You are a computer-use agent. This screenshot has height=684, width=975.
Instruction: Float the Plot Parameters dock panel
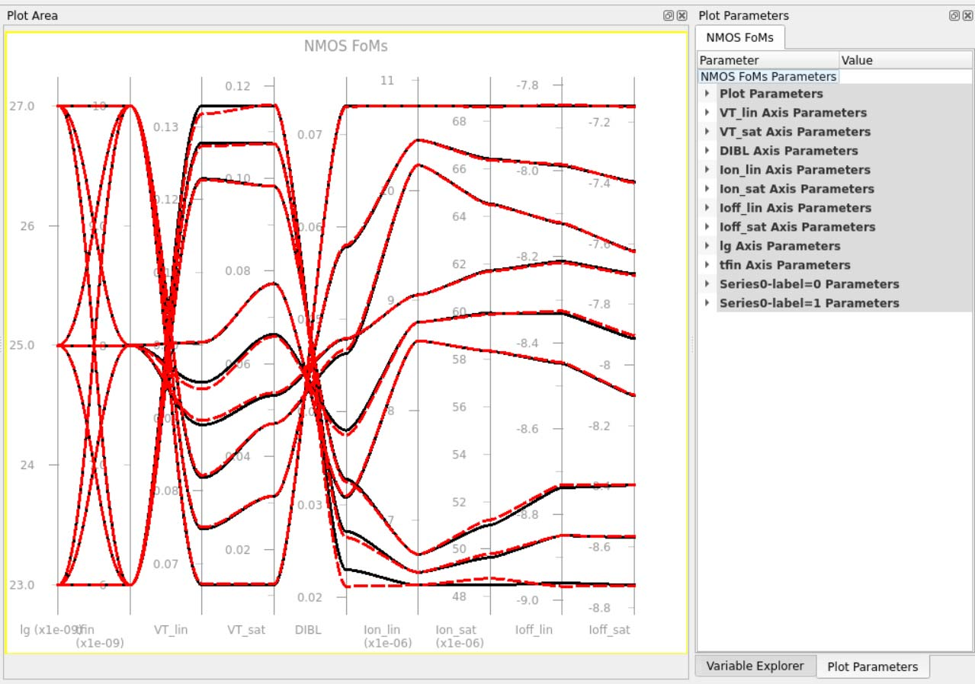click(x=954, y=15)
